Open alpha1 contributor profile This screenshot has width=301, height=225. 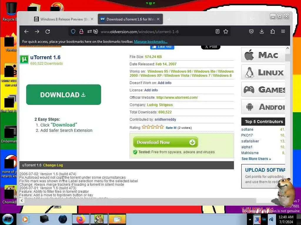tap(247, 147)
